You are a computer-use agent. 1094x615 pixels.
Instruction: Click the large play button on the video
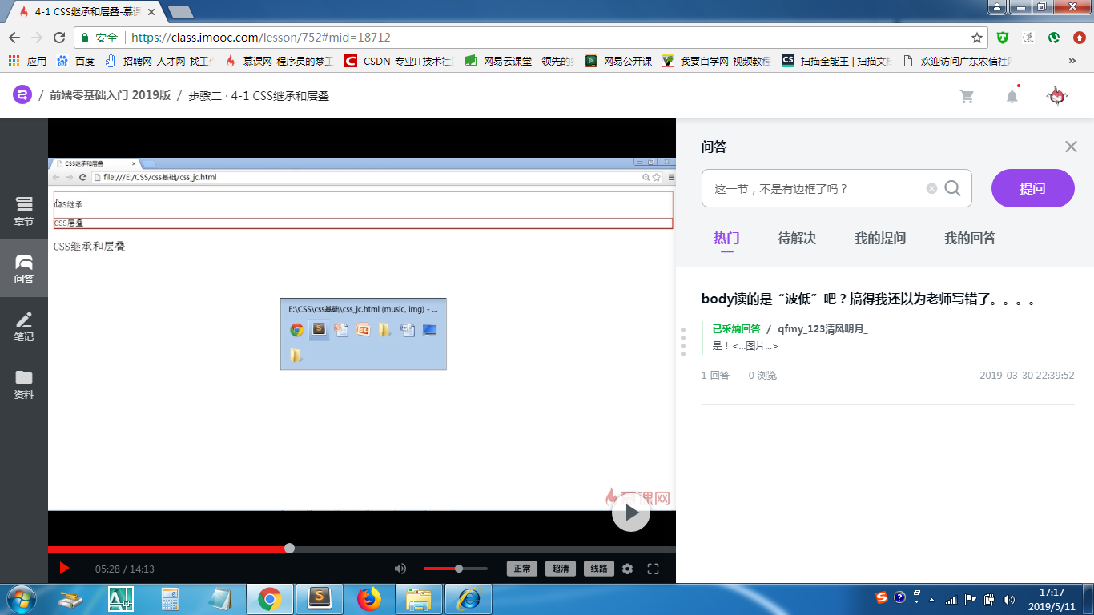[631, 513]
